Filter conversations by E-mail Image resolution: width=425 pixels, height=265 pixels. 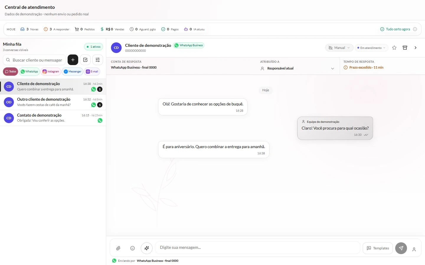click(92, 72)
